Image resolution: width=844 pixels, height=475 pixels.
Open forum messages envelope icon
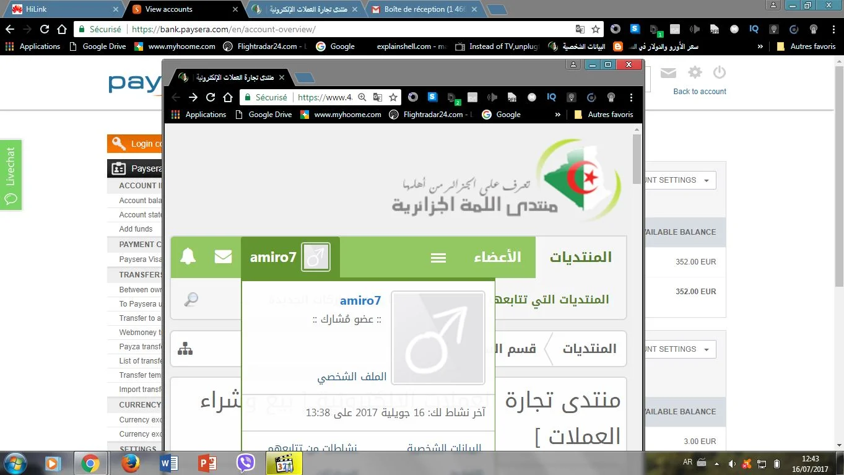[x=223, y=257]
